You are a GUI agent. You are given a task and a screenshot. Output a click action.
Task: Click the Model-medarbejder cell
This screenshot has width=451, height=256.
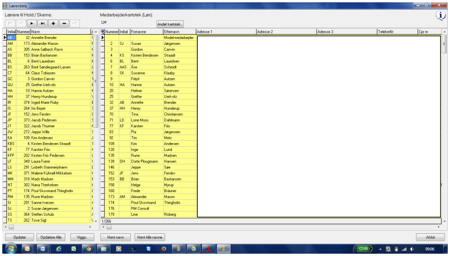180,38
